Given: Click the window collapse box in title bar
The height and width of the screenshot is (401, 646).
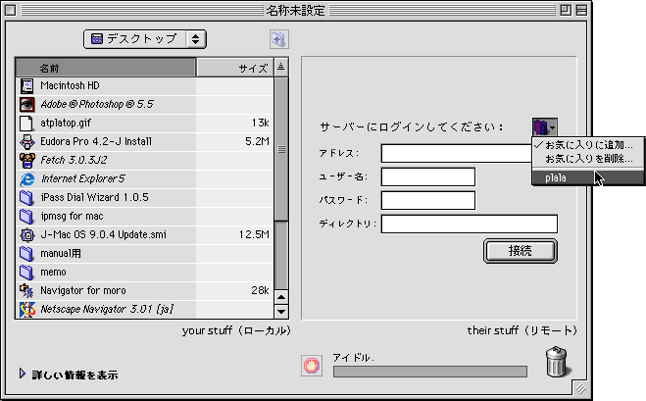Looking at the screenshot, I should tap(581, 10).
